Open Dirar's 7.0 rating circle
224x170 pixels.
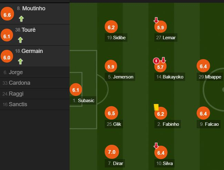point(112,152)
